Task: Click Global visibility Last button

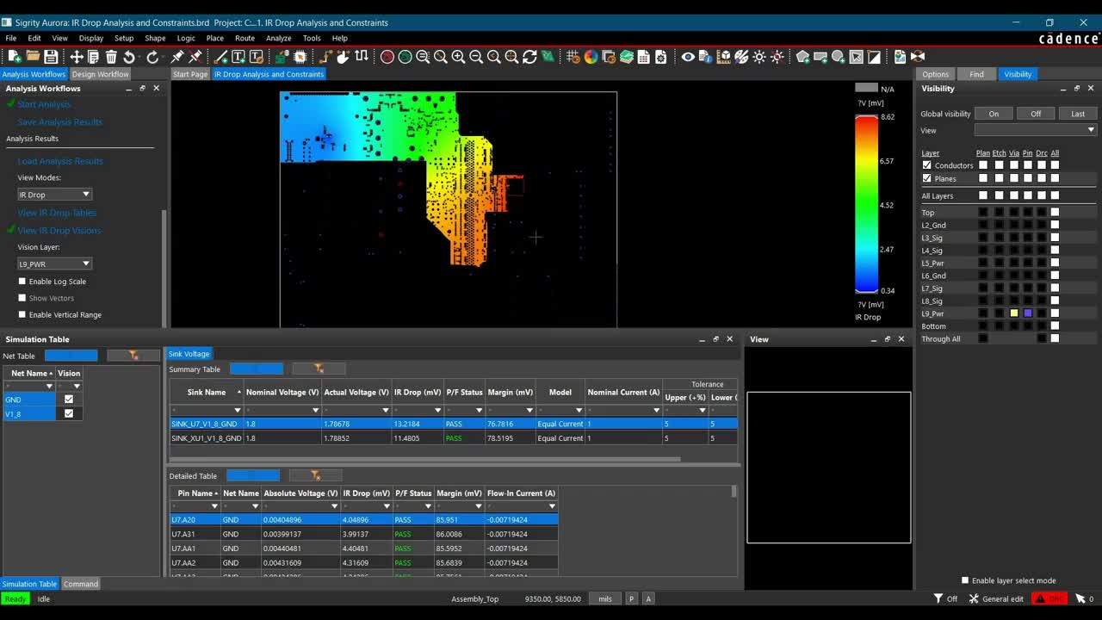Action: (x=1078, y=114)
